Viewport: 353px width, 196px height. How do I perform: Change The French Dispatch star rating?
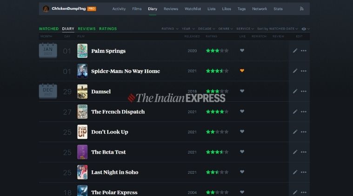217,112
